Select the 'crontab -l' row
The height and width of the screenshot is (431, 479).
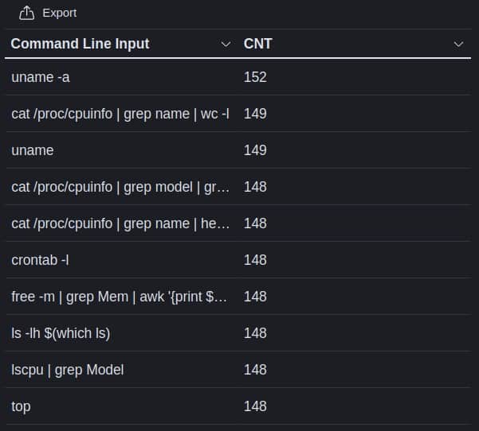click(238, 260)
